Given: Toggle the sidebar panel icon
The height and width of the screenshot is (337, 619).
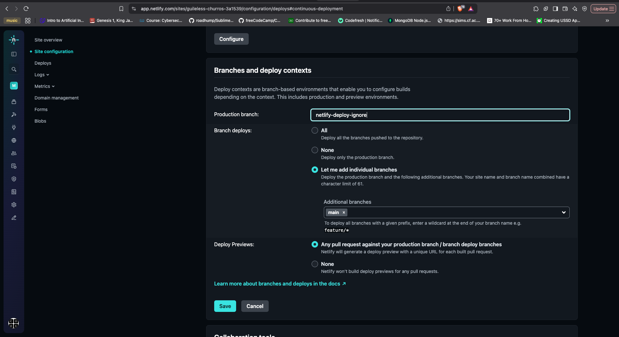Looking at the screenshot, I should point(14,54).
